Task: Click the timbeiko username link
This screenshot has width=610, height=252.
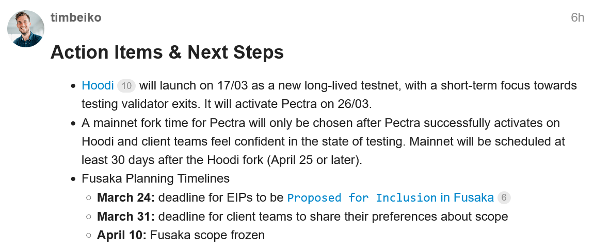Action: click(x=76, y=17)
